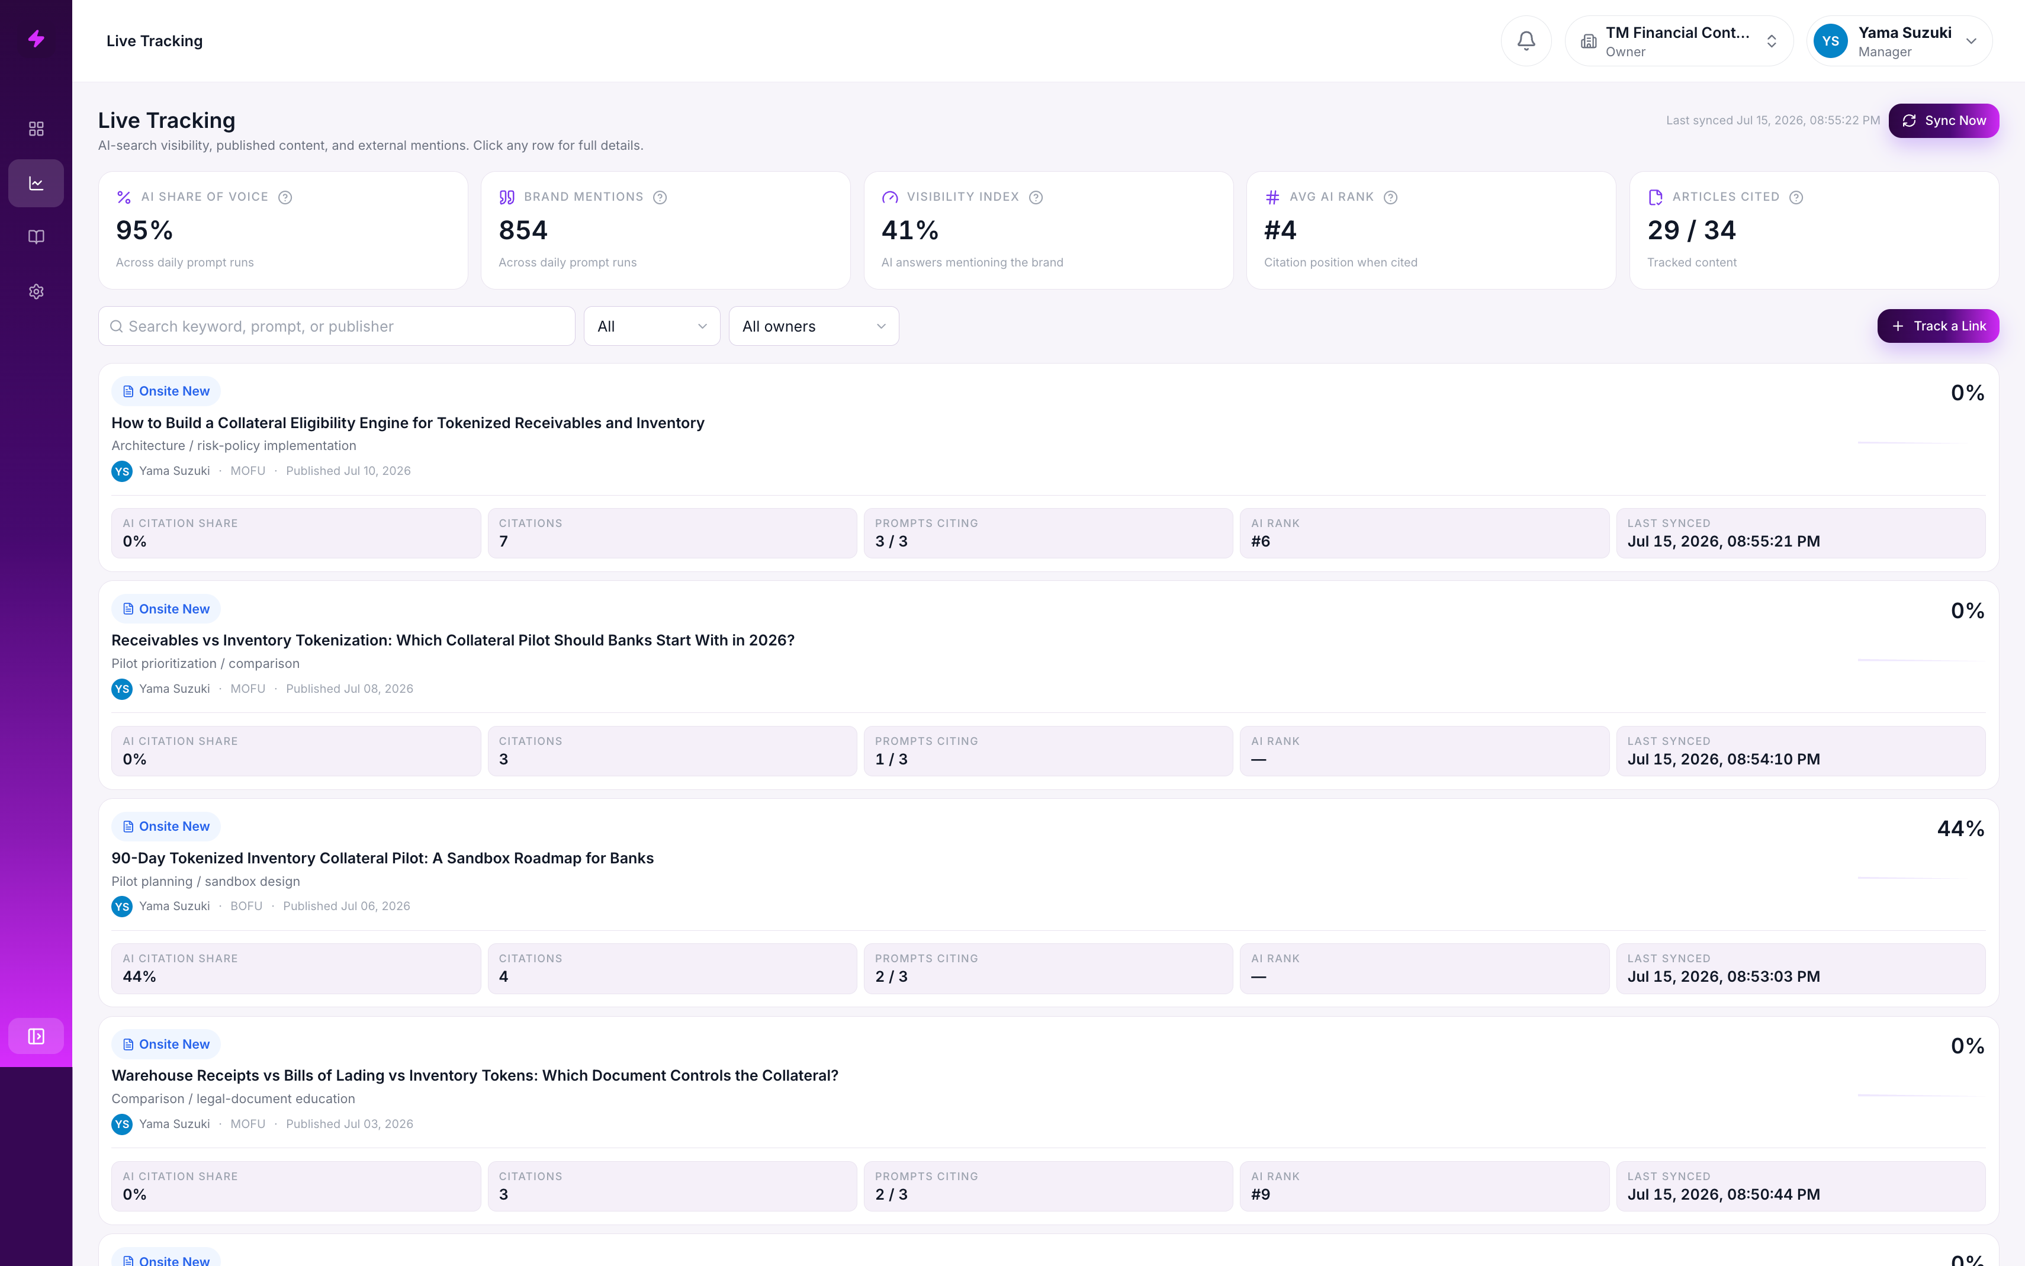Click the YS avatar on the 90-Day Pilot row
The width and height of the screenshot is (2025, 1266).
coord(122,907)
